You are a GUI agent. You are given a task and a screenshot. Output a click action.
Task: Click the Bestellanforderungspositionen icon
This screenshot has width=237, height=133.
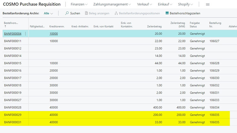(x=116, y=13)
